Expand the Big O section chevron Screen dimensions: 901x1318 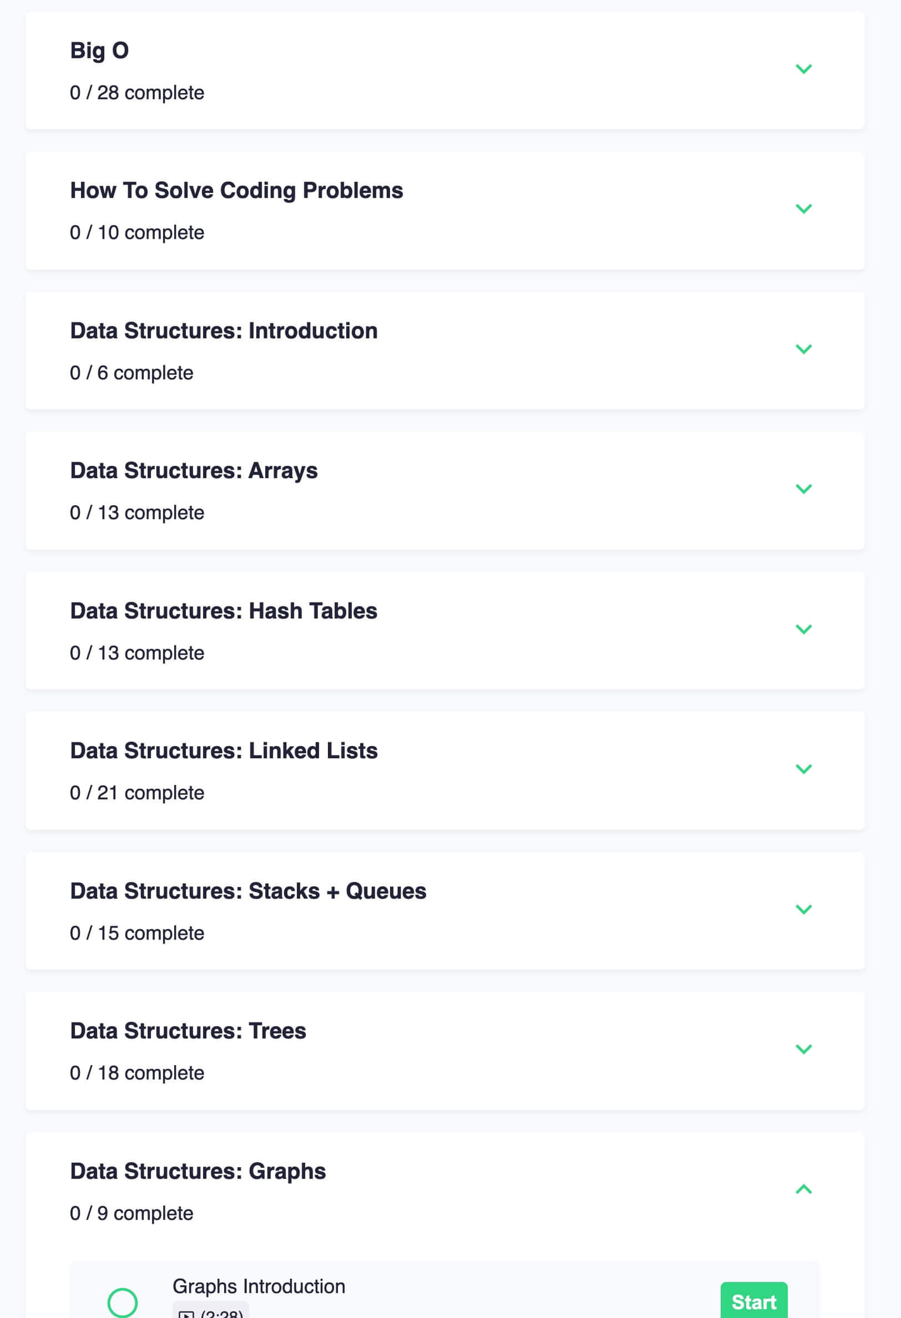803,69
